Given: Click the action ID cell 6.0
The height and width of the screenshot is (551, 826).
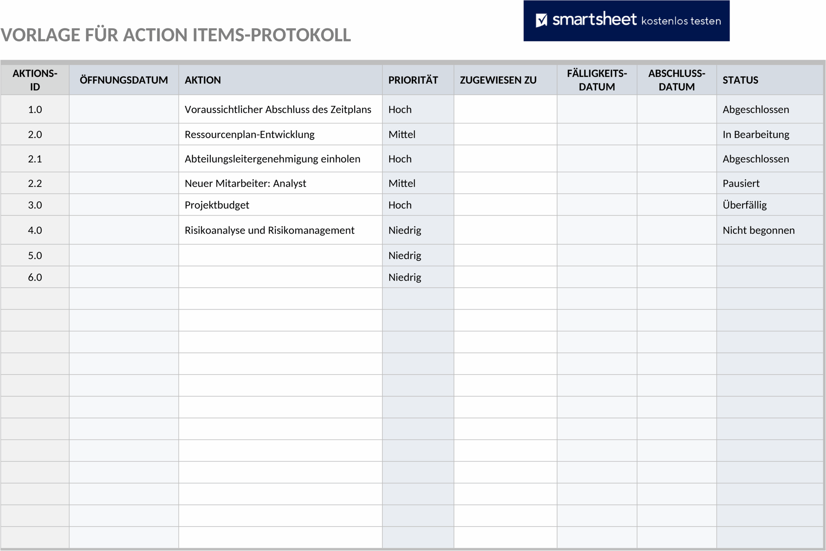Looking at the screenshot, I should 35,277.
